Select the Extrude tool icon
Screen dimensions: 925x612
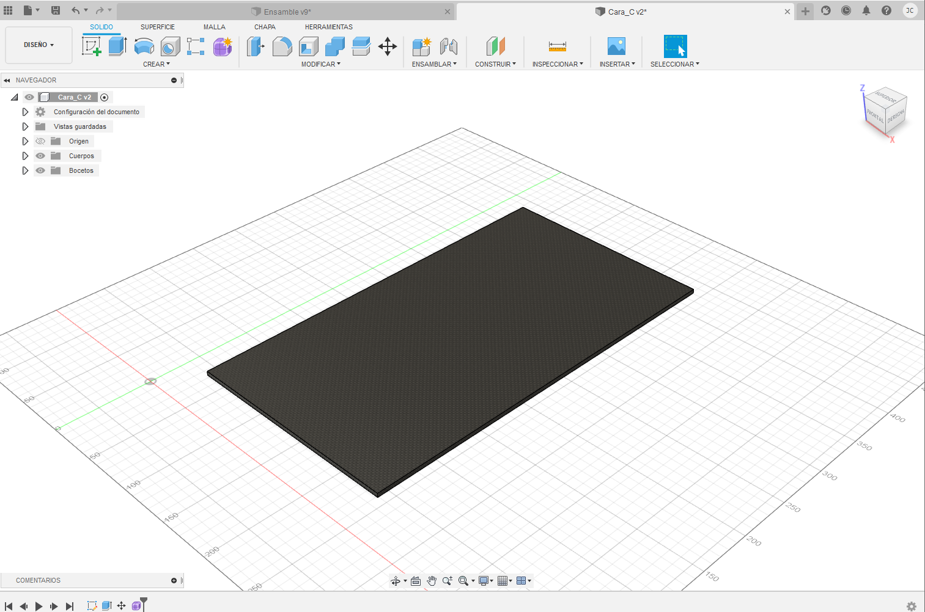point(117,46)
